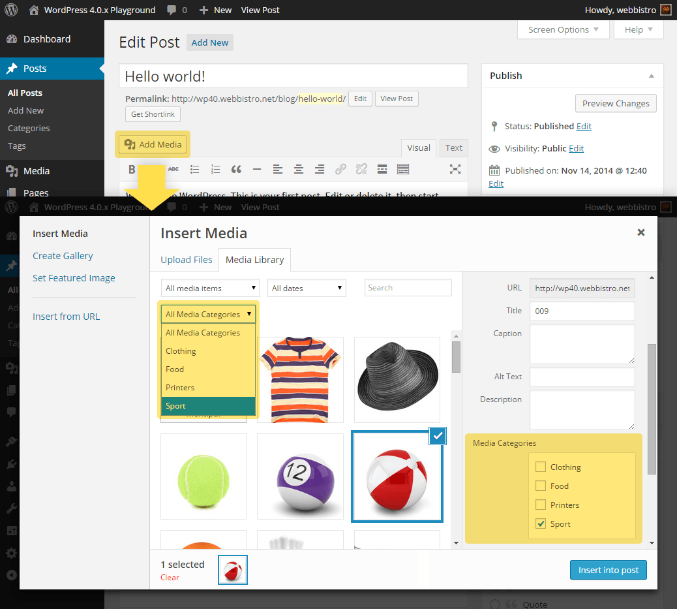Enable the Food category checkbox

pyautogui.click(x=540, y=486)
